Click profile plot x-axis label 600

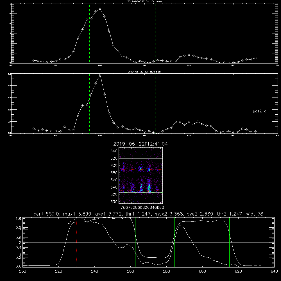tap(202, 271)
